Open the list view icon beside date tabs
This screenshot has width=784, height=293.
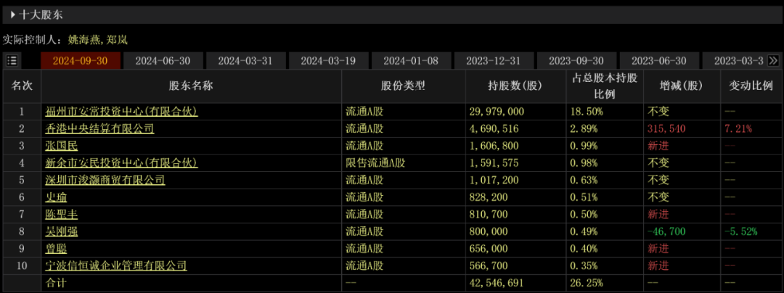[12, 61]
